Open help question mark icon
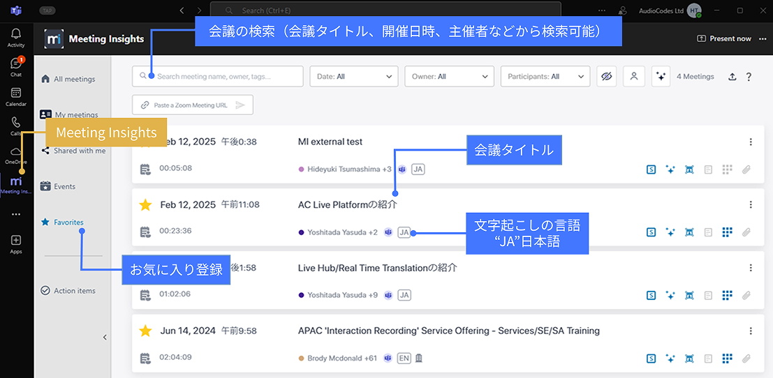 click(749, 77)
